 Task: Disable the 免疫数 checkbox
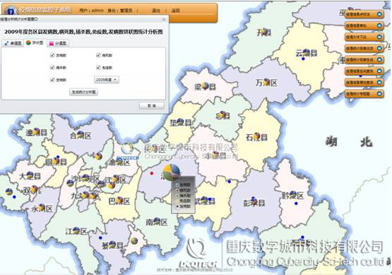pos(98,67)
